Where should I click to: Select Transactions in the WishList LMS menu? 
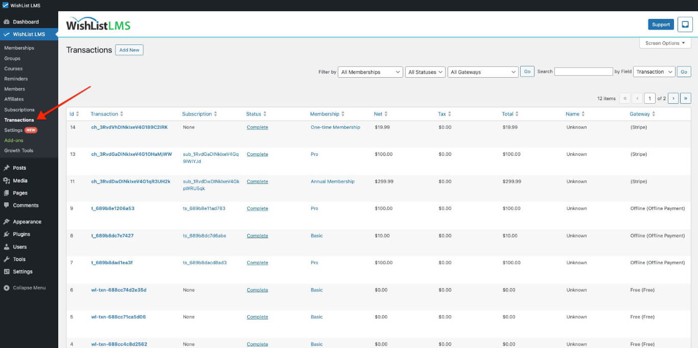click(x=20, y=120)
